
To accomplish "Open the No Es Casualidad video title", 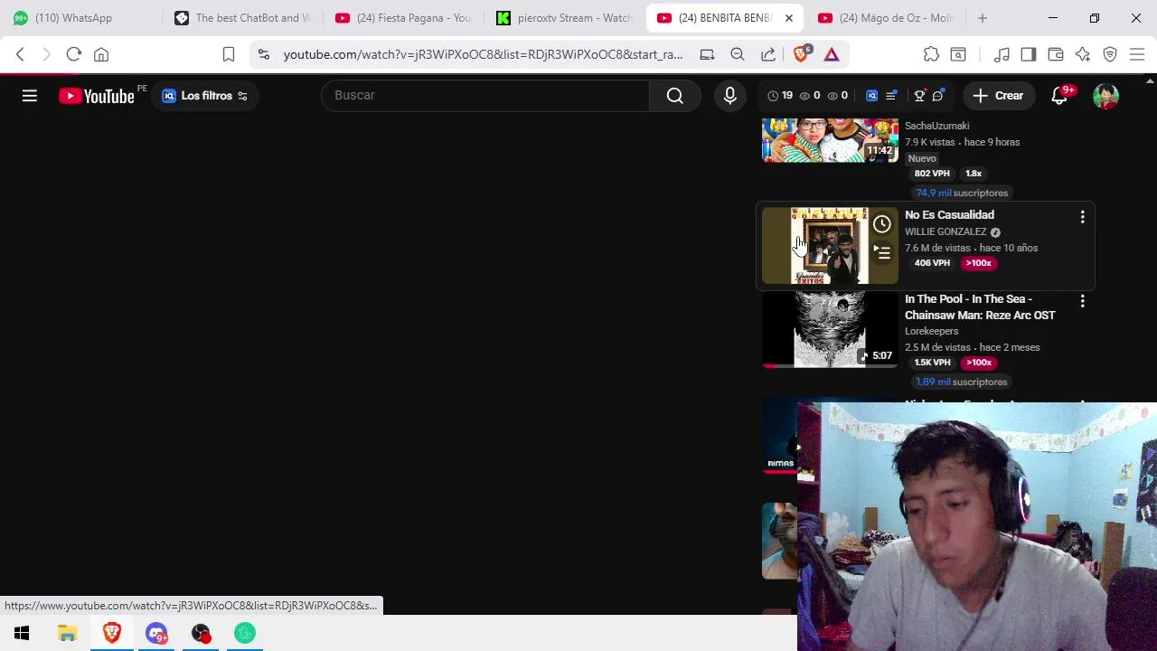I will pyautogui.click(x=949, y=215).
